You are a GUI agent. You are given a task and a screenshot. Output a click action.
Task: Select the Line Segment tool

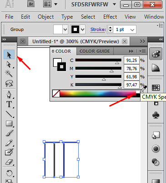coord(9,114)
